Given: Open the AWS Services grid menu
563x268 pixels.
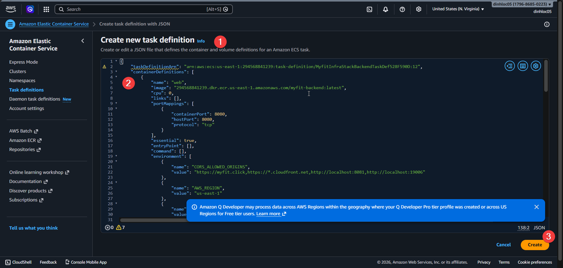Looking at the screenshot, I should 46,9.
